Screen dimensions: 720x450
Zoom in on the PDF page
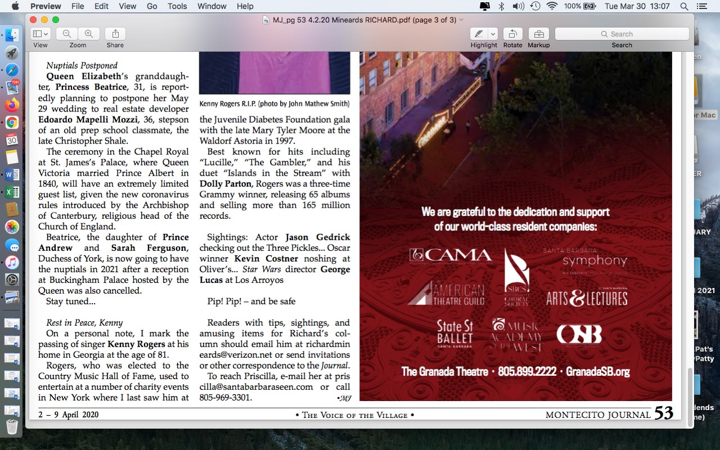(88, 34)
